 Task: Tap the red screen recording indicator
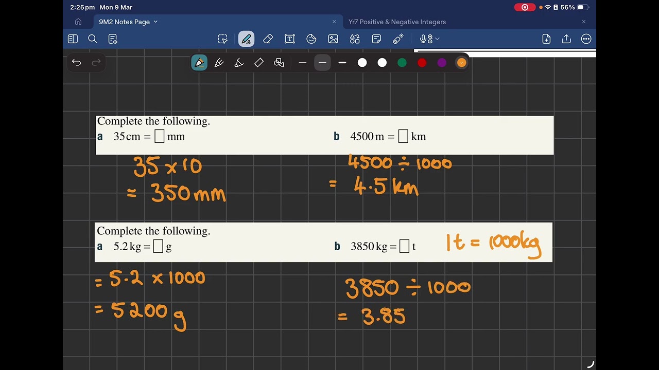(x=525, y=7)
